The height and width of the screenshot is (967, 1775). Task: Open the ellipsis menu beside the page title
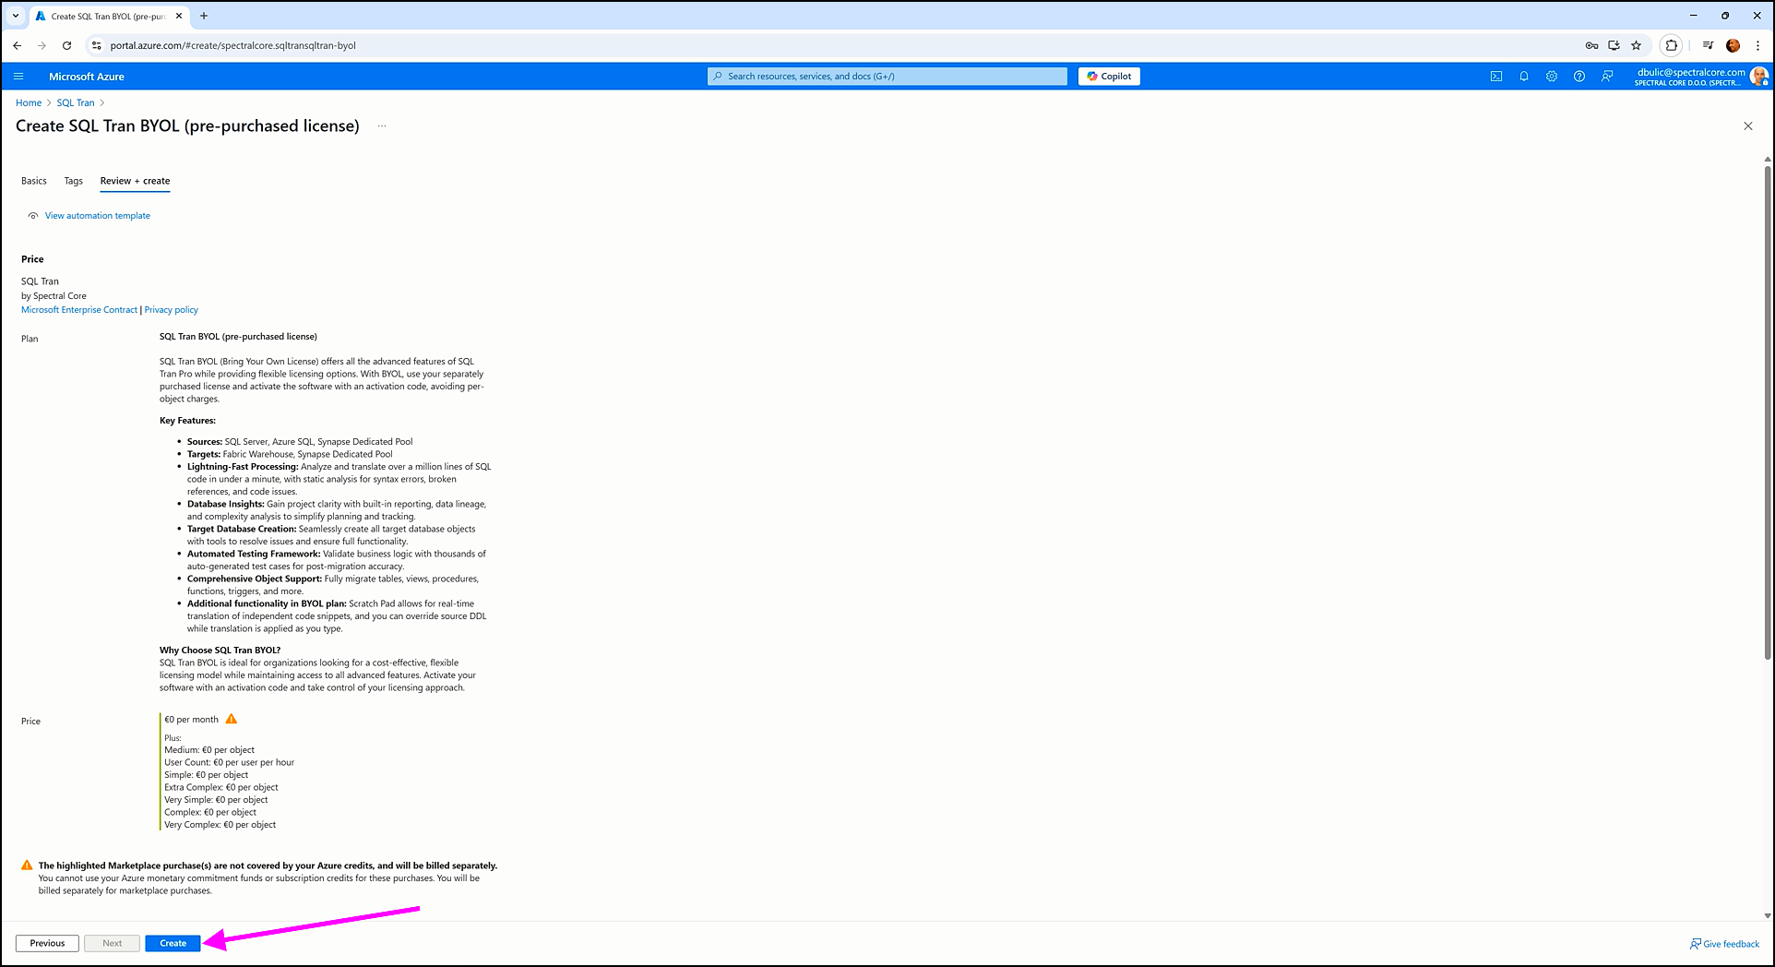point(381,126)
